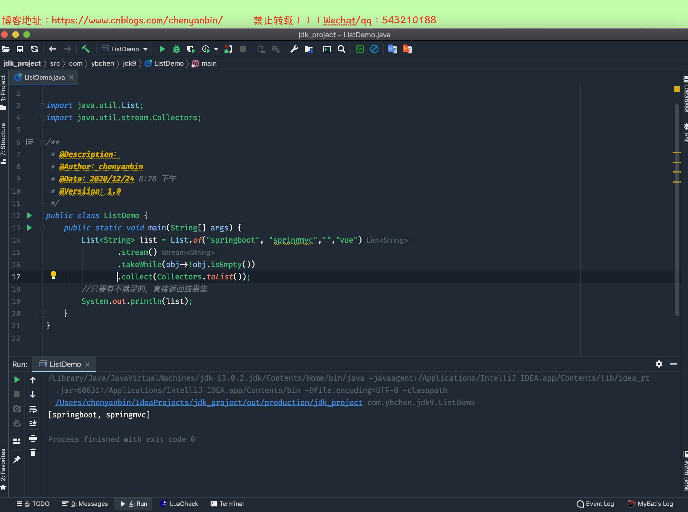Click the Save All floppy disk icon

[x=20, y=49]
